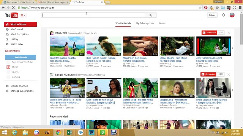This screenshot has height=136, width=243.
Task: Open 'Mon Pajore by Kazi Shuvo' video title
Action: (101, 101)
